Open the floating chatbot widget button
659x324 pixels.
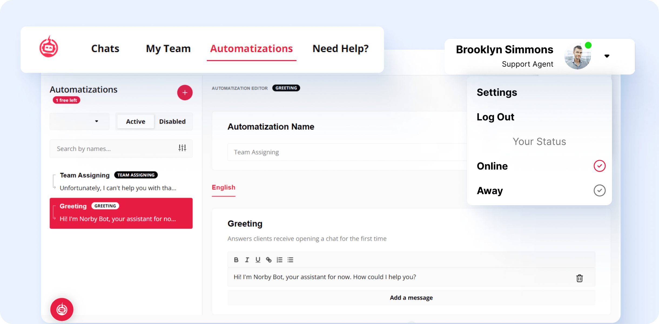62,309
